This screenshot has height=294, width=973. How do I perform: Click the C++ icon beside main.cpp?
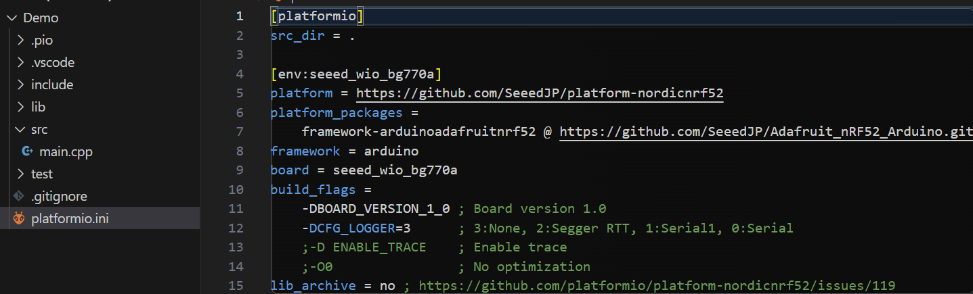27,152
